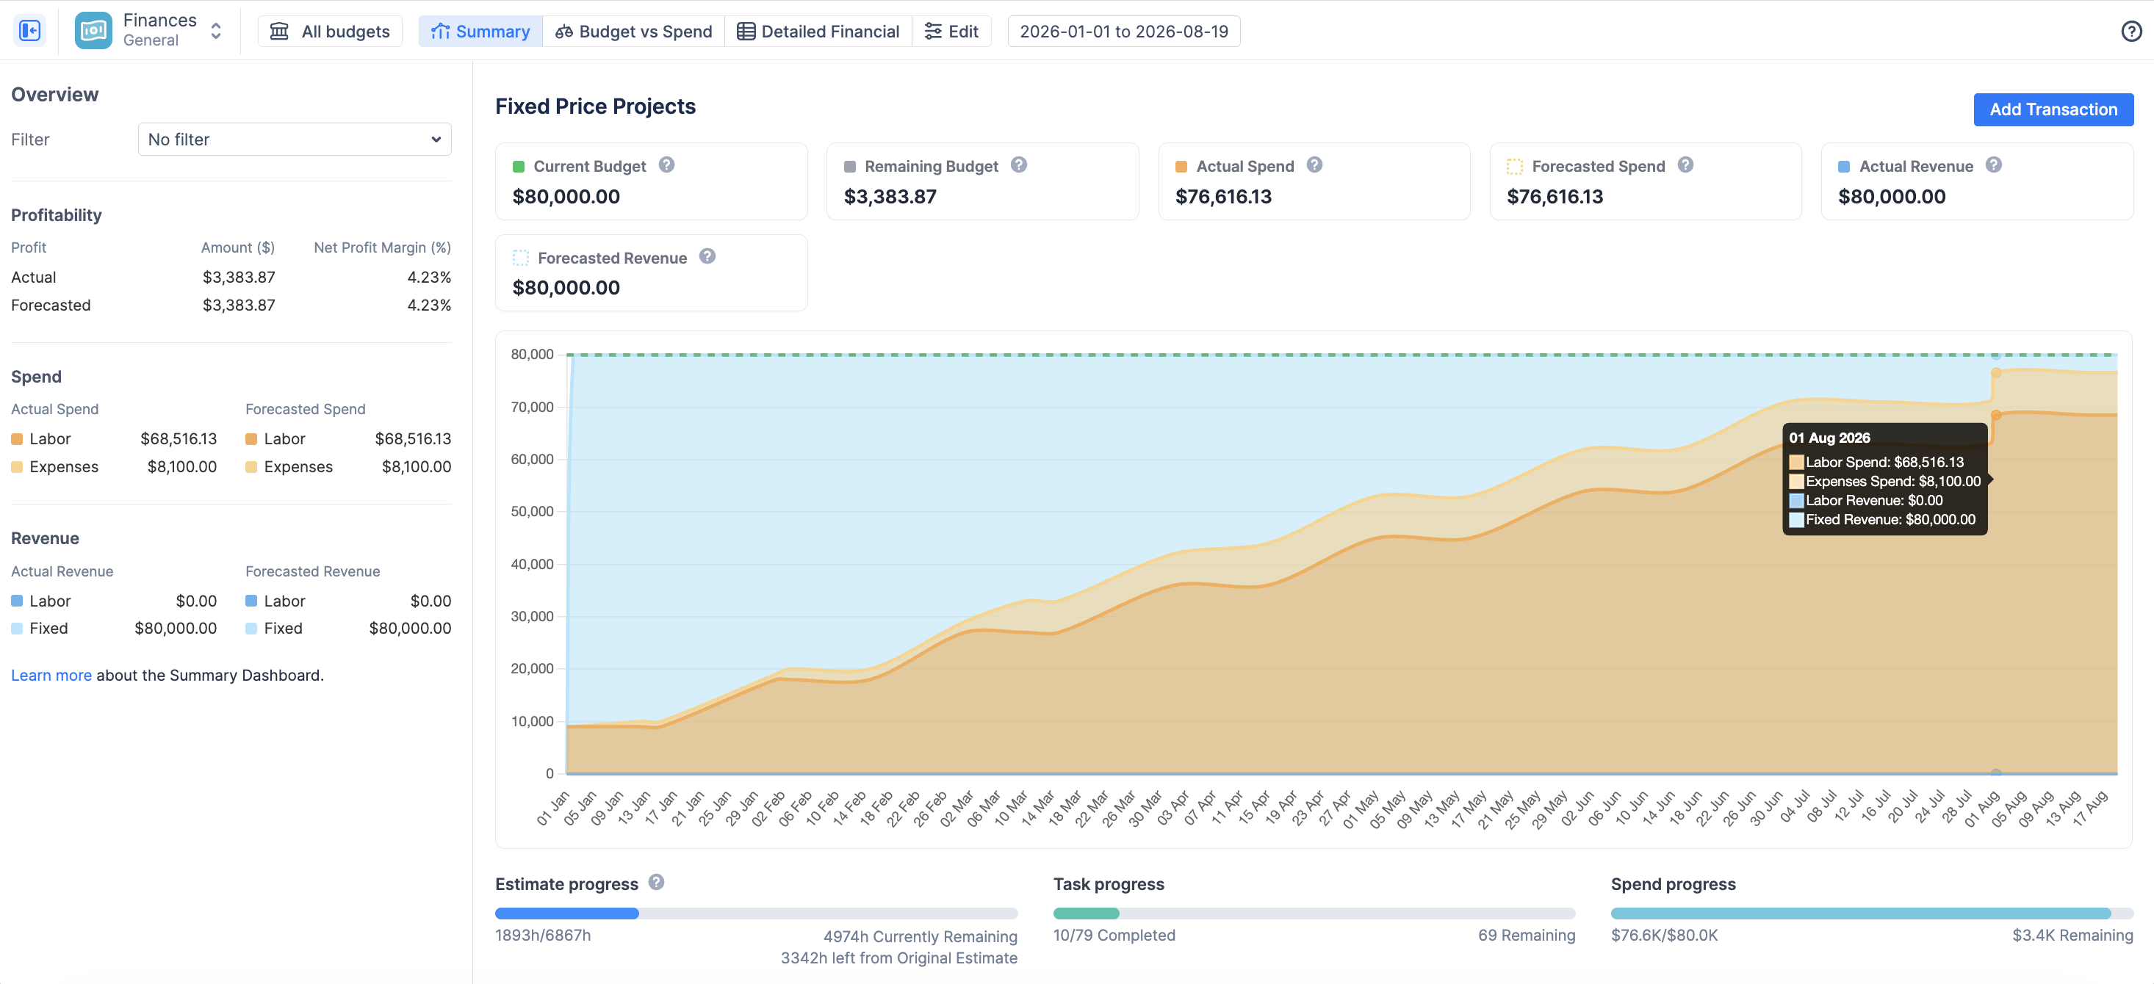Click 4974h Currently Remaining text
This screenshot has height=984, width=2154.
pos(920,936)
